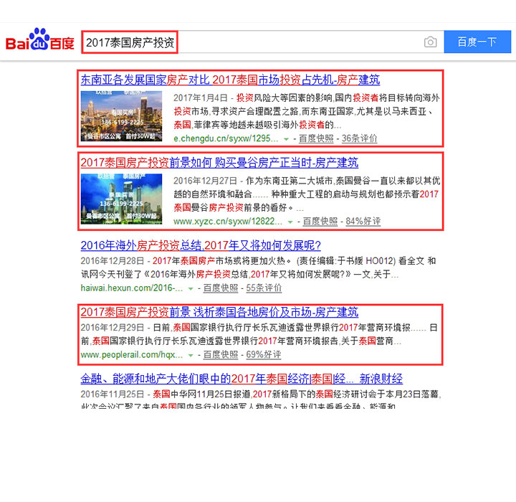Open 84%好评 rating link

[363, 222]
